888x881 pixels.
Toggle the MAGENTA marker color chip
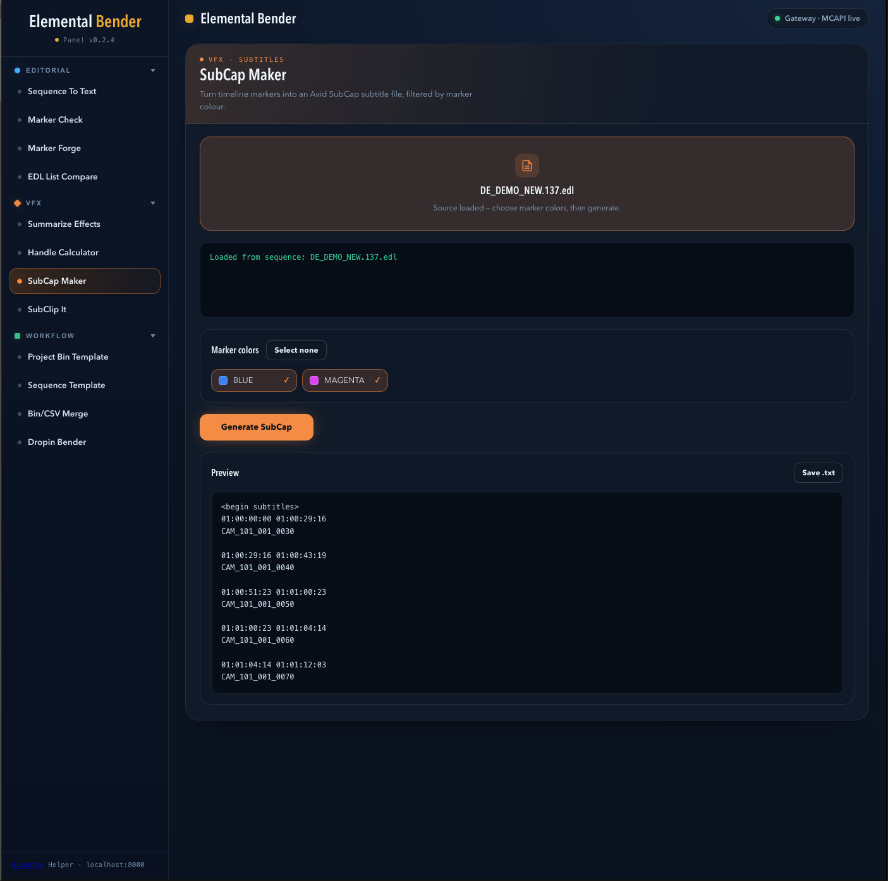tap(345, 380)
